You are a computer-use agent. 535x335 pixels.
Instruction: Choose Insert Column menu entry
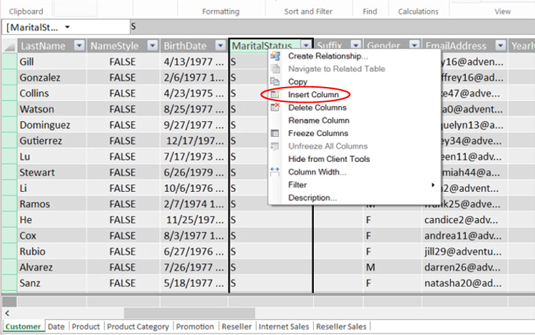point(313,95)
